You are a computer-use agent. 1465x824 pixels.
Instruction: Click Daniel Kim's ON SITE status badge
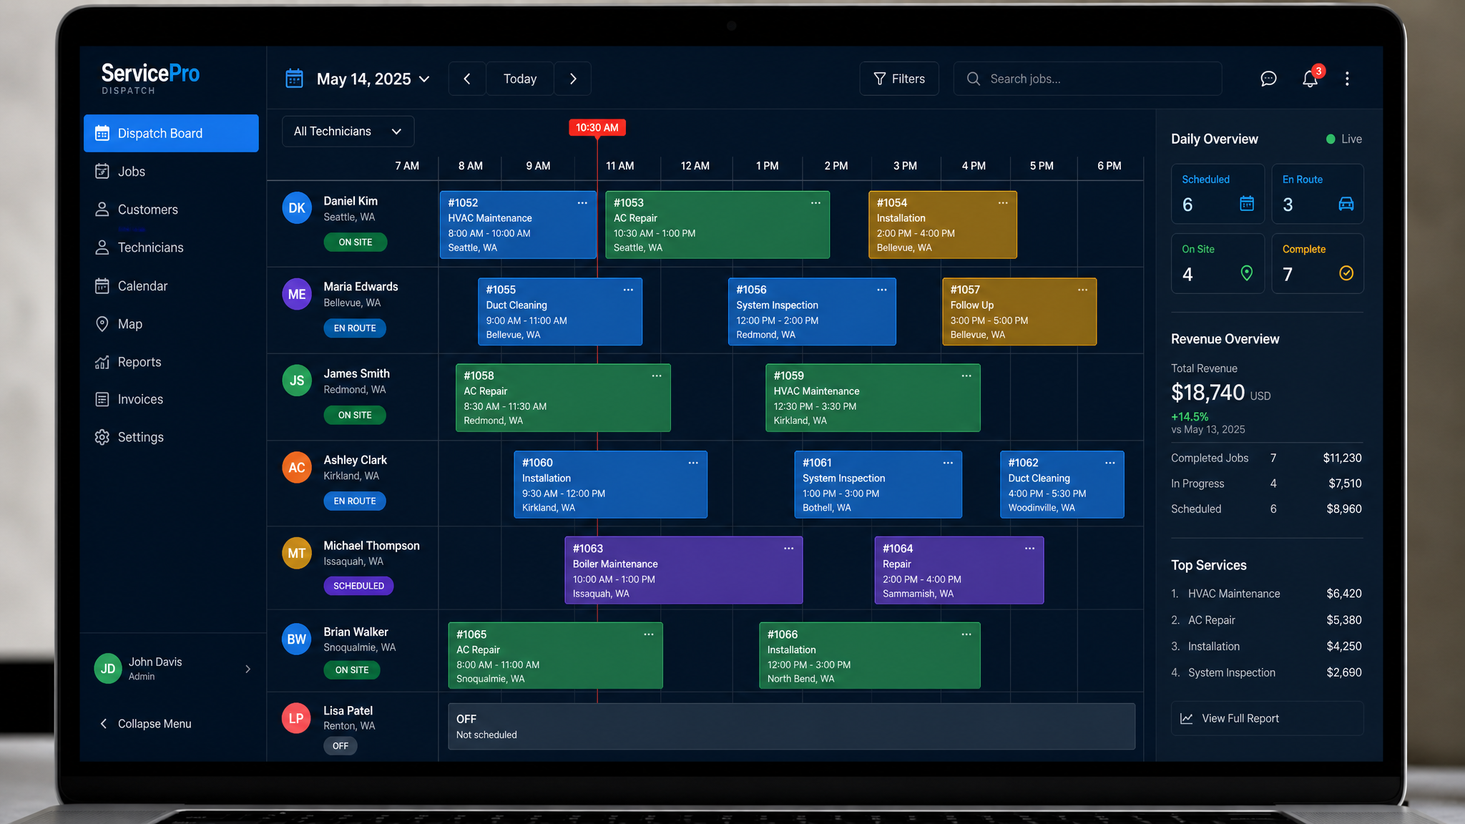(x=356, y=242)
